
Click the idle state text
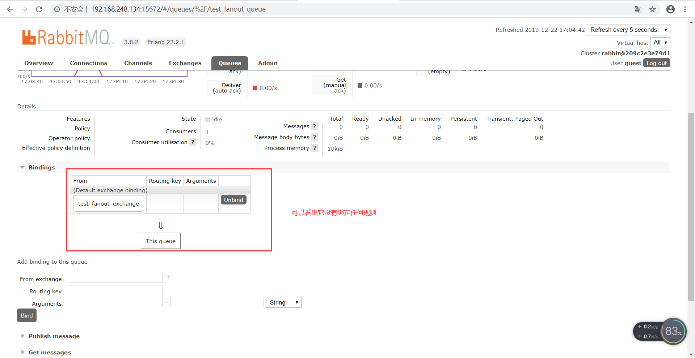coord(217,120)
